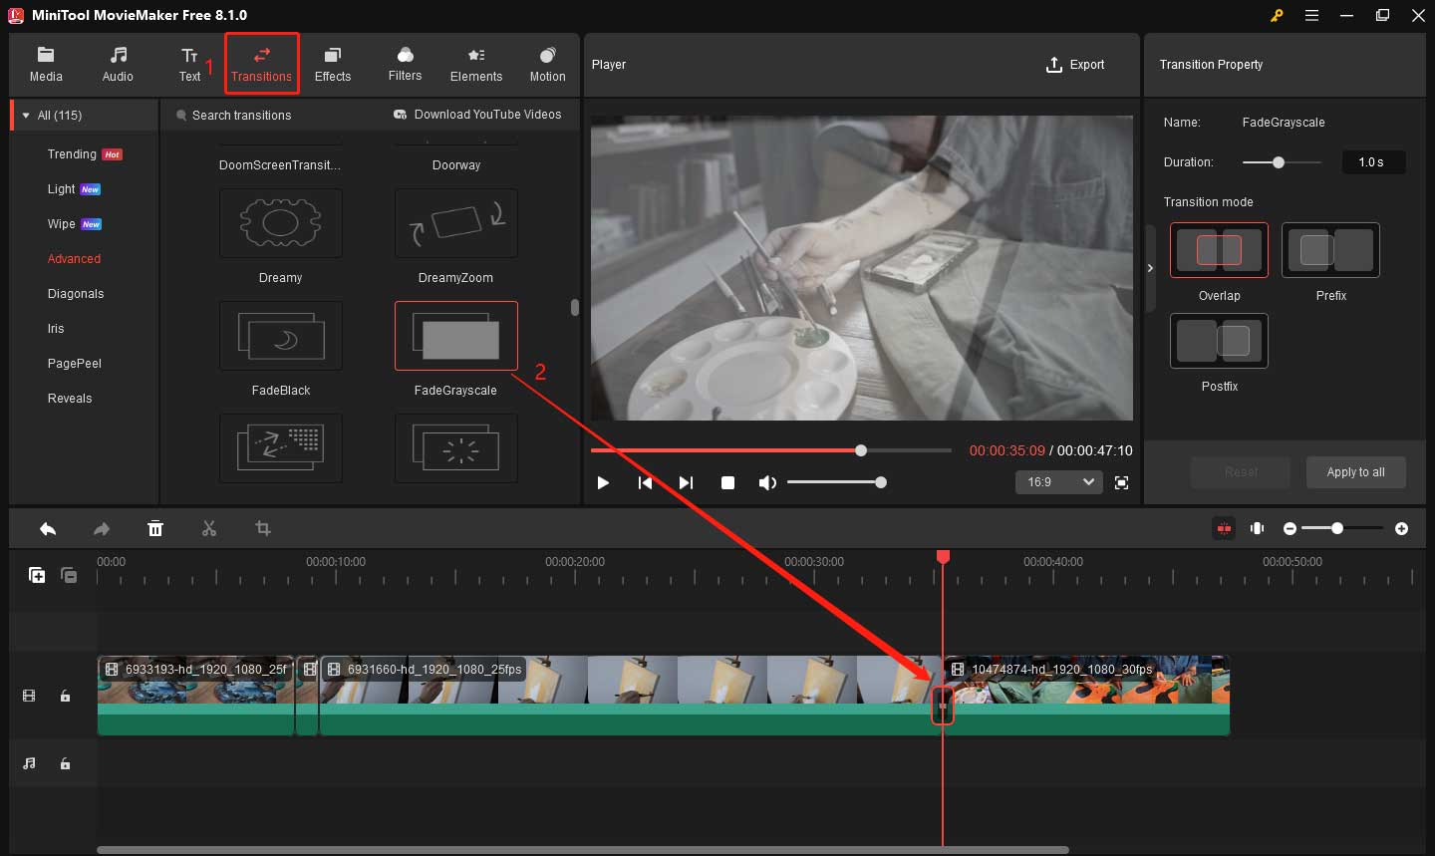Select the Iris category
Image resolution: width=1435 pixels, height=856 pixels.
[56, 329]
